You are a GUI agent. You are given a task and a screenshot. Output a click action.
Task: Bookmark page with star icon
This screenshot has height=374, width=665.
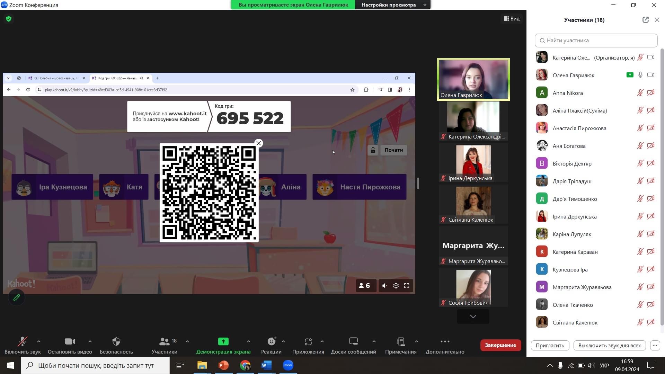(x=352, y=90)
